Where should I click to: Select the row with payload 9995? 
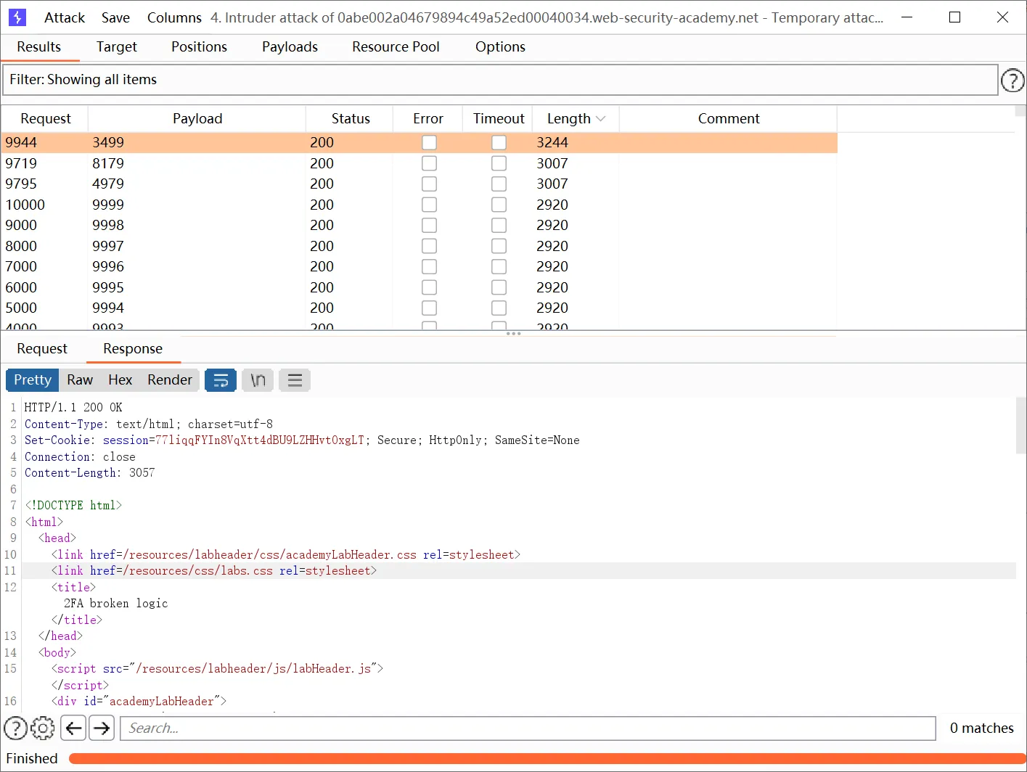click(420, 287)
